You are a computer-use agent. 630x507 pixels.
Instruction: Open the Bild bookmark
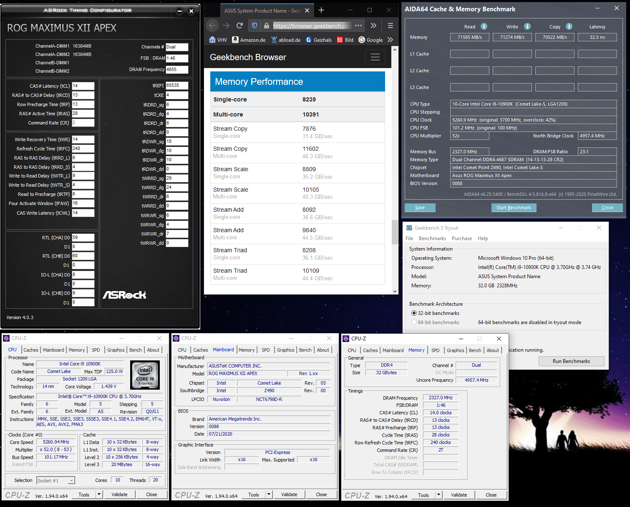click(345, 40)
